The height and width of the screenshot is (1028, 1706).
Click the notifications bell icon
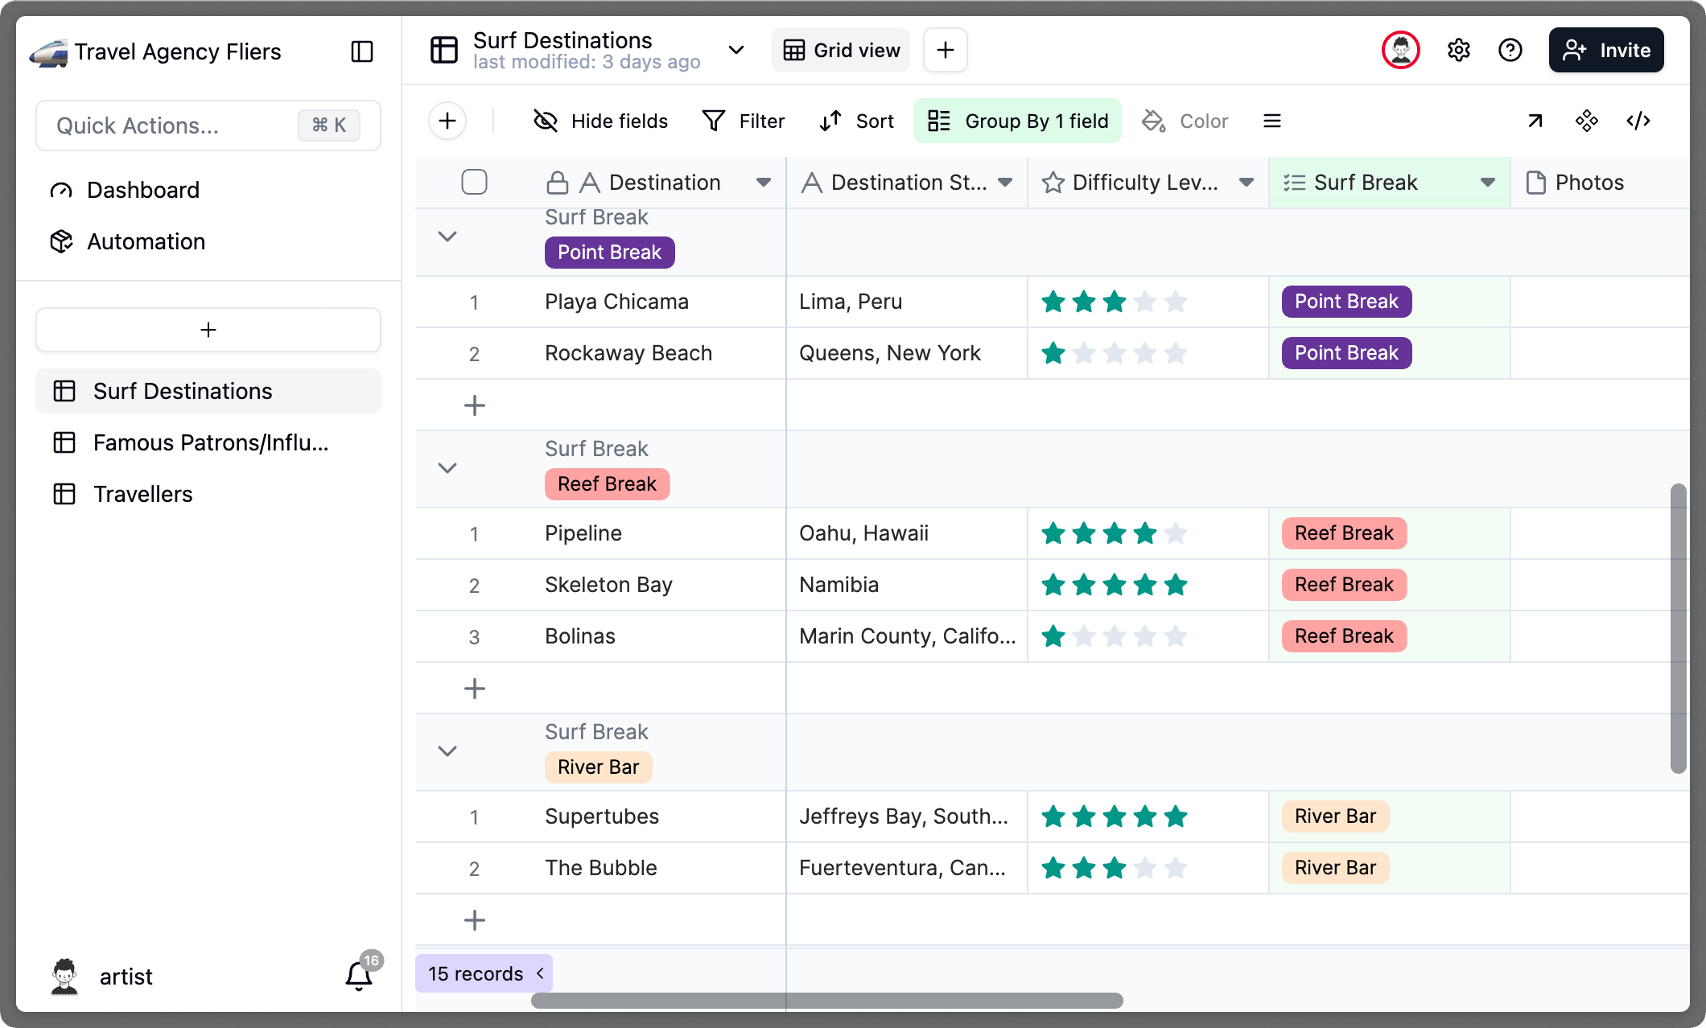pyautogui.click(x=359, y=976)
